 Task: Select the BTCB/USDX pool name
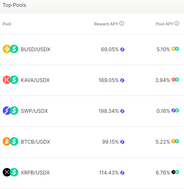point(36,142)
